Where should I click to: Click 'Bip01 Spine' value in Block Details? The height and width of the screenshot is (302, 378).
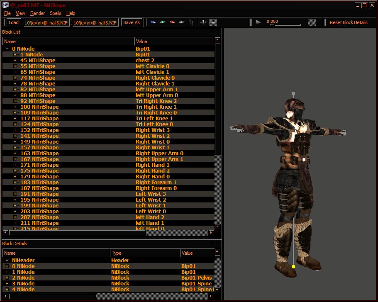[x=197, y=283]
